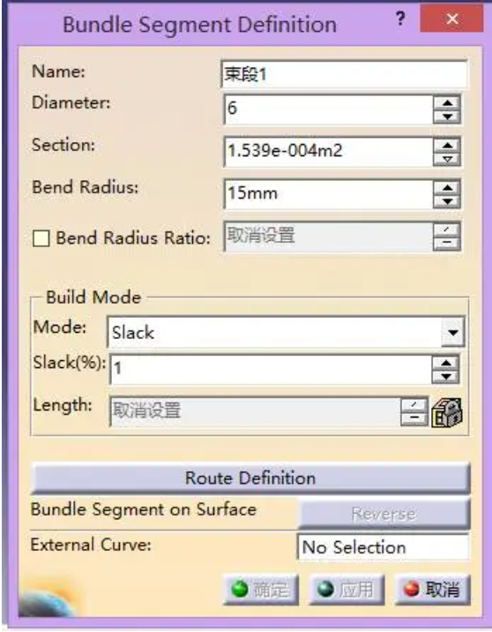
Task: Click the Slack(%) value field
Action: [271, 369]
